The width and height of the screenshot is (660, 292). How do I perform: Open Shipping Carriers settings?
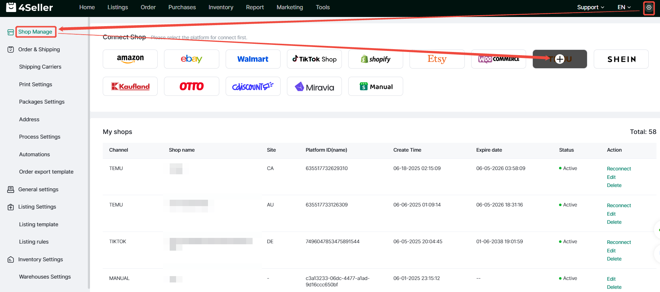coord(40,67)
